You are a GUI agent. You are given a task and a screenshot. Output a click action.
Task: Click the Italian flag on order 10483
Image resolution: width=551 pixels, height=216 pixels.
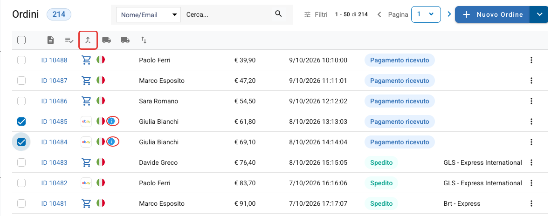(x=101, y=162)
